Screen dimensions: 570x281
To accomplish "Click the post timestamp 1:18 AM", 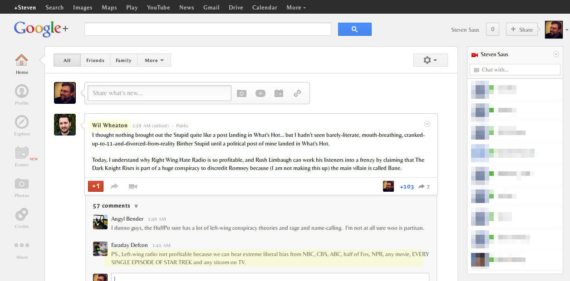I will [x=141, y=126].
